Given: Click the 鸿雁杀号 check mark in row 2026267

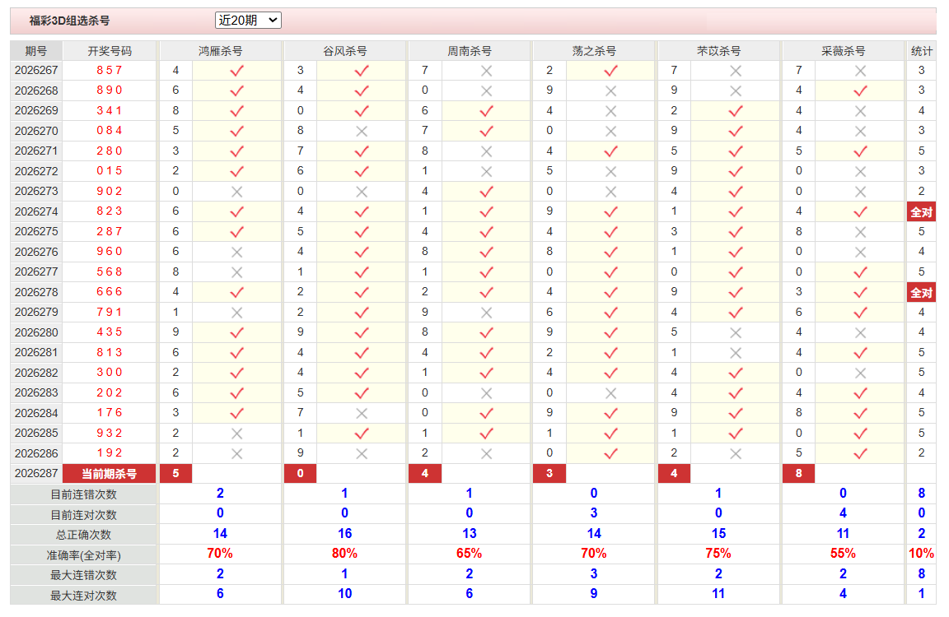Looking at the screenshot, I should pyautogui.click(x=236, y=71).
